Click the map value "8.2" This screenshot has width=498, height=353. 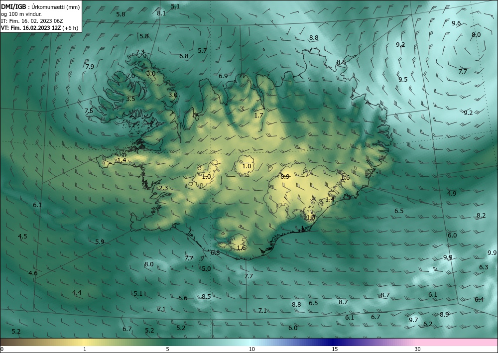(481, 216)
